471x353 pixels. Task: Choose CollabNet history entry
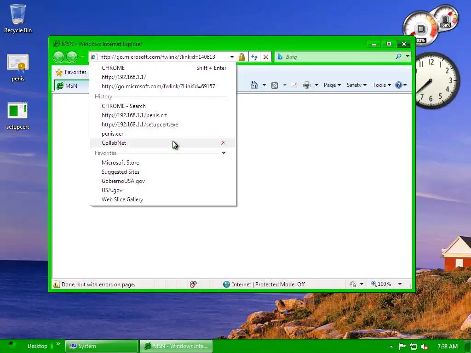pyautogui.click(x=162, y=143)
